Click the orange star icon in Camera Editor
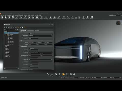 tap(25, 28)
